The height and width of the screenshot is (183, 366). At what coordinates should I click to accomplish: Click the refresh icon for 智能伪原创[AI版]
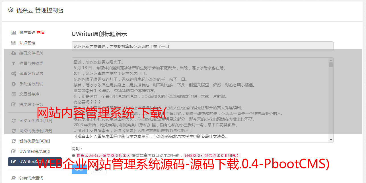coord(13,141)
